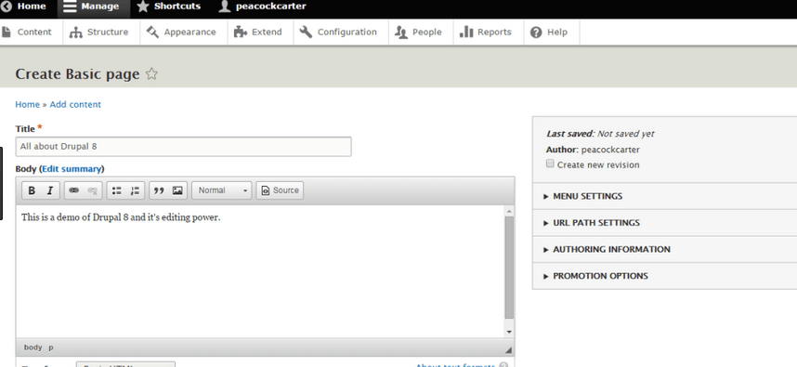Insert a numbered list
Image resolution: width=797 pixels, height=367 pixels.
(135, 190)
